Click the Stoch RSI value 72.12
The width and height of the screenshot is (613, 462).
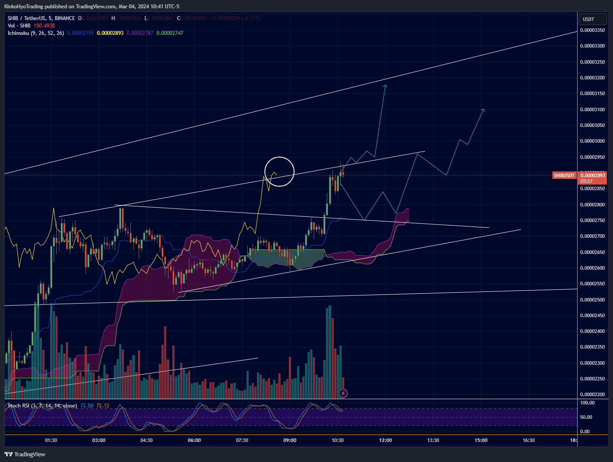pyautogui.click(x=103, y=406)
